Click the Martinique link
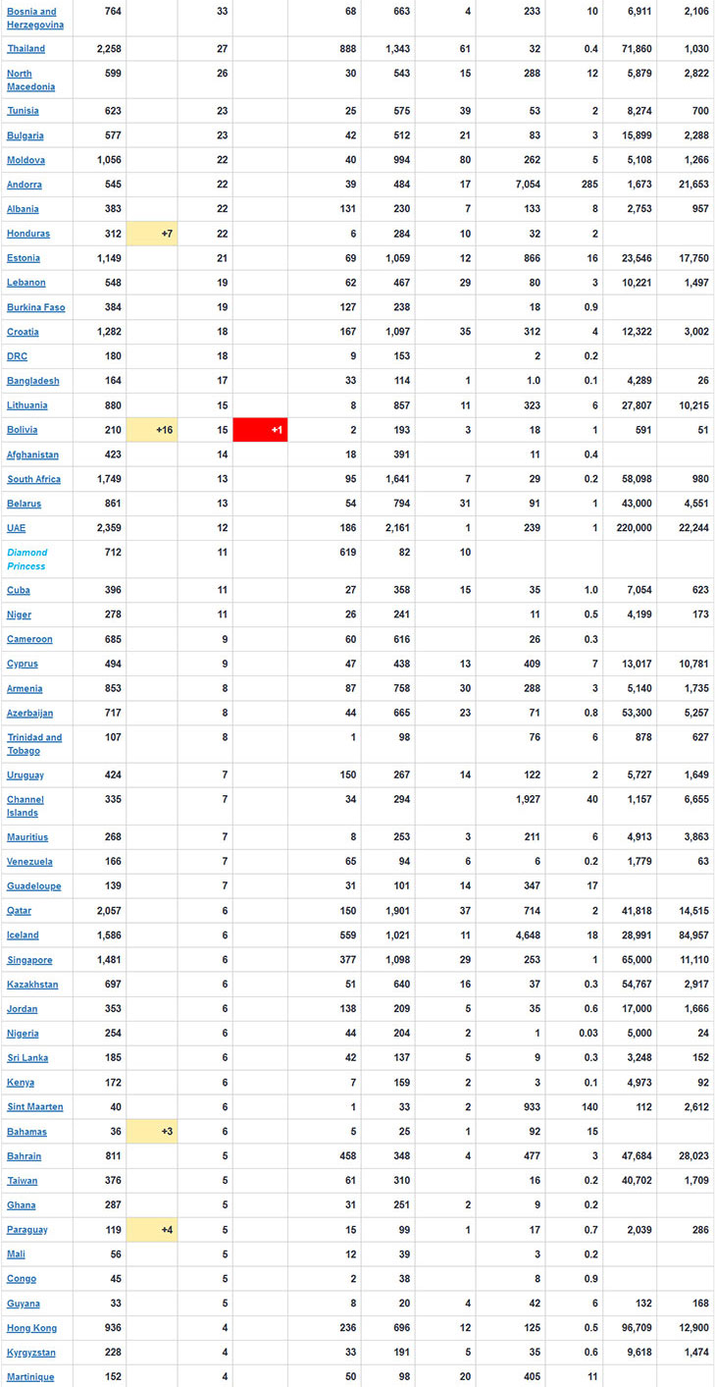This screenshot has height=1387, width=716. click(30, 1377)
